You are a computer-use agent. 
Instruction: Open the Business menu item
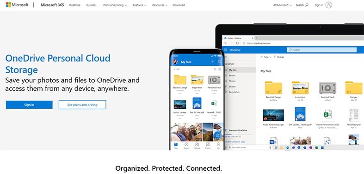click(92, 5)
